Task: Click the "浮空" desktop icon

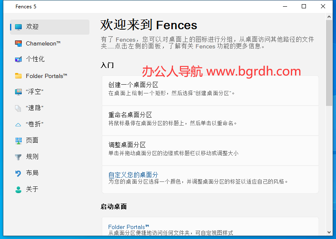Action: tap(18, 92)
